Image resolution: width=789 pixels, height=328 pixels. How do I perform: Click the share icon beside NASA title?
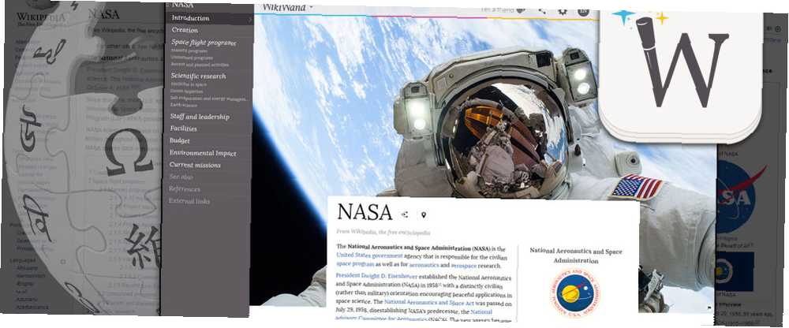(405, 214)
